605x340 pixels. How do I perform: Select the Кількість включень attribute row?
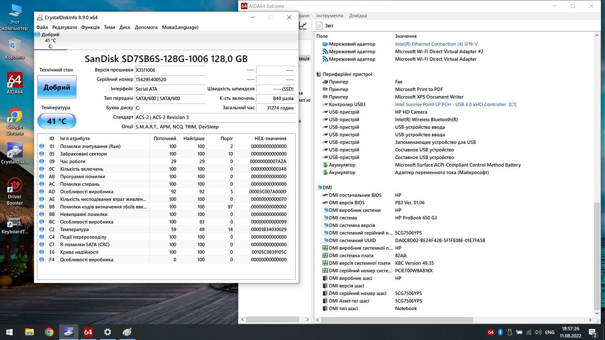pos(163,169)
